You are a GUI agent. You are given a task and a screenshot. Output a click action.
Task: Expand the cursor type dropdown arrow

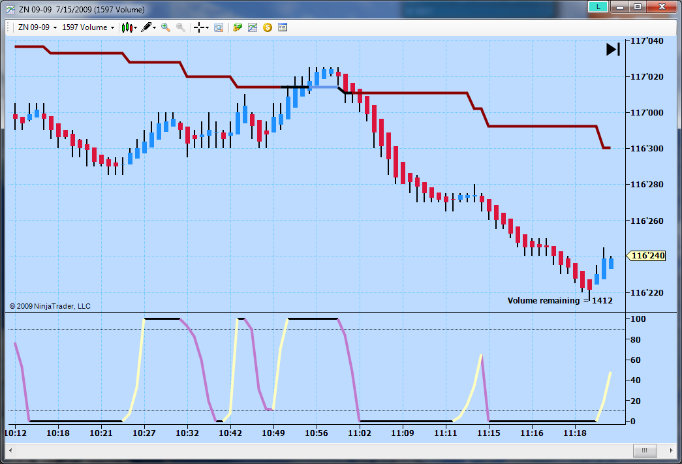point(207,28)
